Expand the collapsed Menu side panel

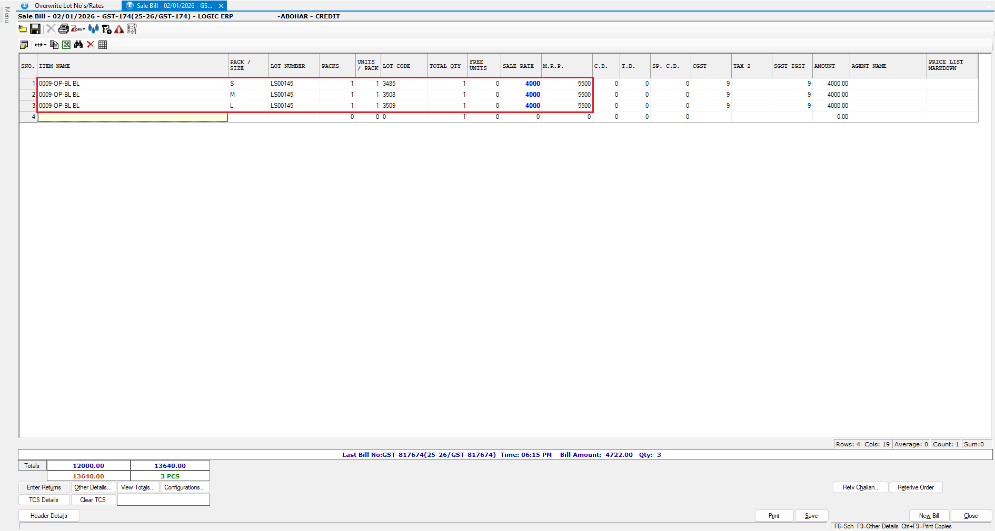tap(7, 15)
